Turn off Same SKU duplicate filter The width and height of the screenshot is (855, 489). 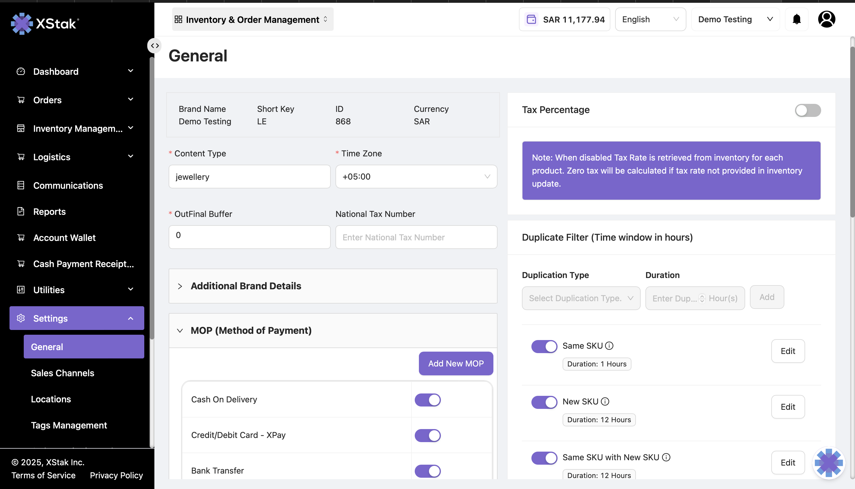pos(544,346)
